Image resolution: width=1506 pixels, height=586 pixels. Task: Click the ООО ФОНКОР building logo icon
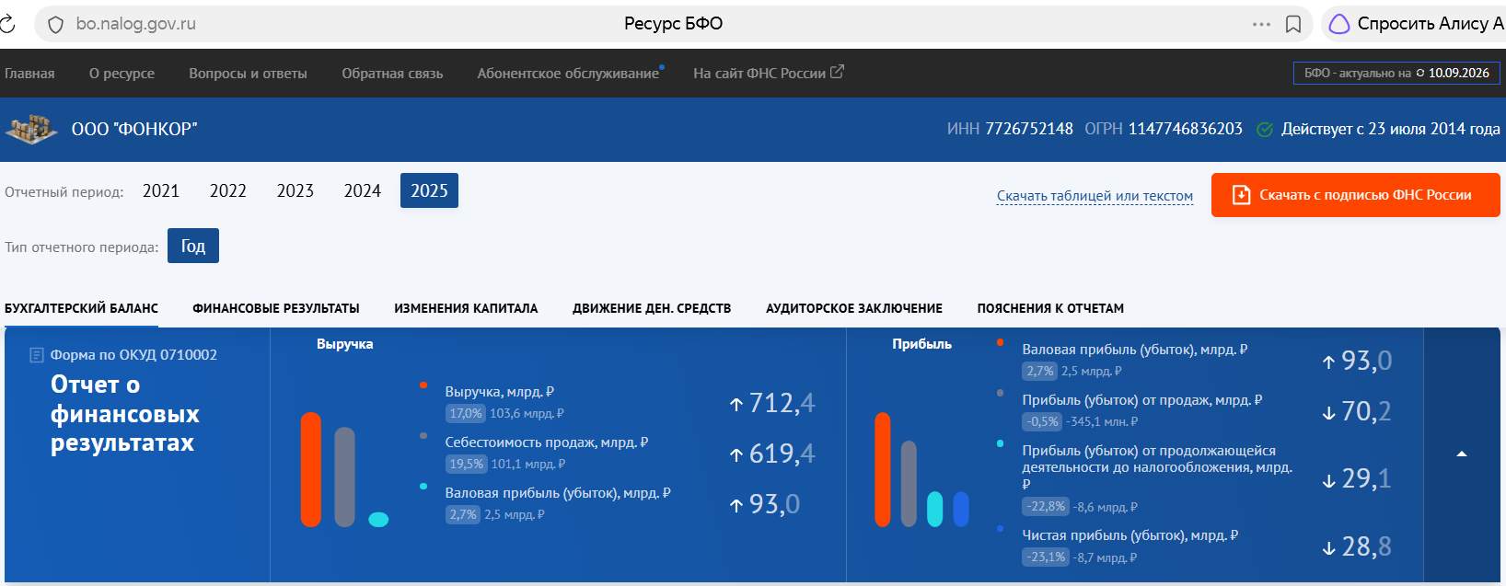pos(30,129)
